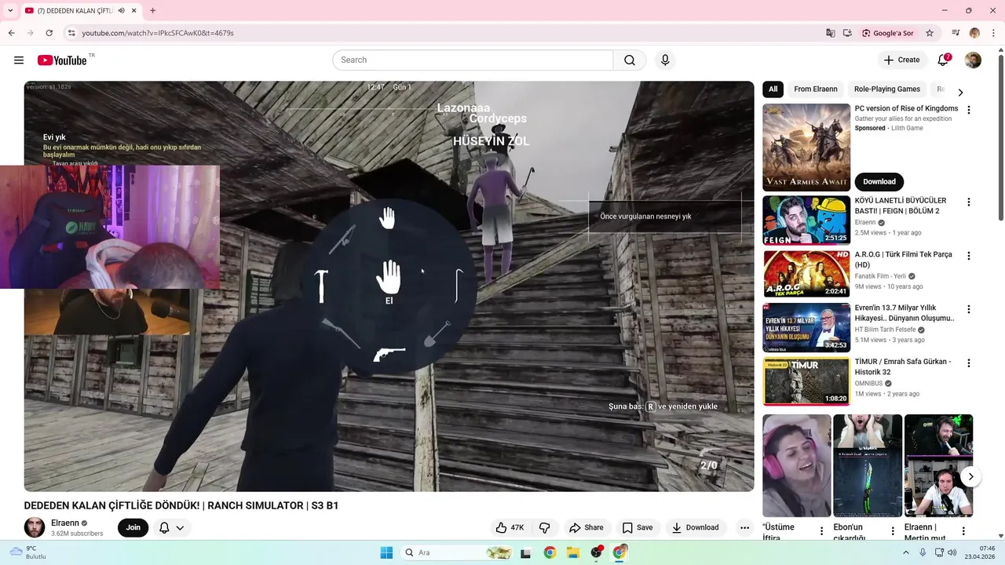Screen dimensions: 1005x565
Task: Like the video (47K)
Action: (510, 527)
